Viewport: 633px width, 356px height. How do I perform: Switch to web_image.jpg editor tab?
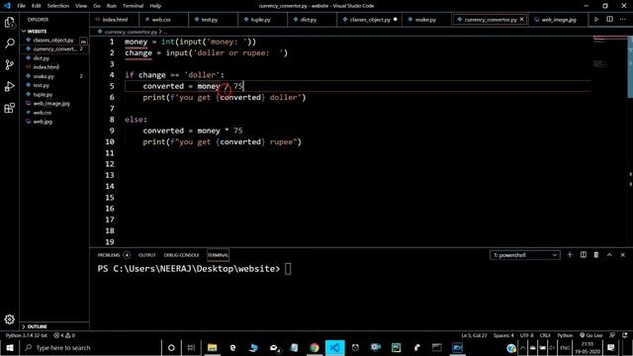coord(559,20)
